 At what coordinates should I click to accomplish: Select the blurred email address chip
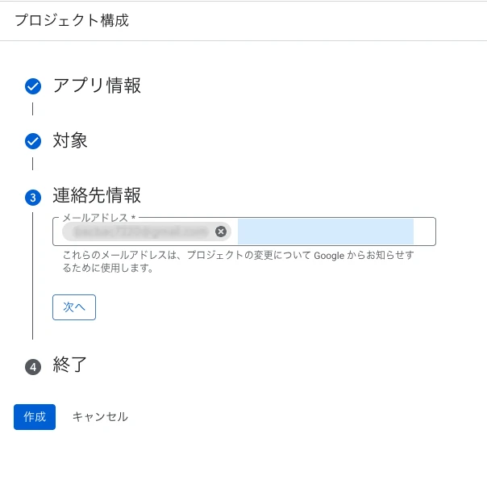141,232
